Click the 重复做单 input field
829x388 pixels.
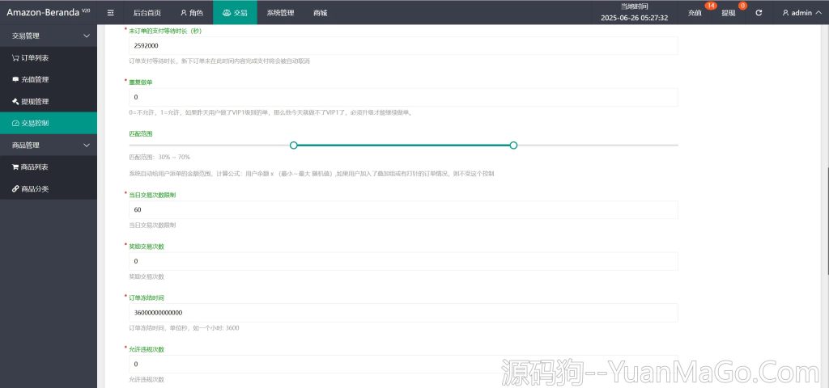click(x=403, y=97)
